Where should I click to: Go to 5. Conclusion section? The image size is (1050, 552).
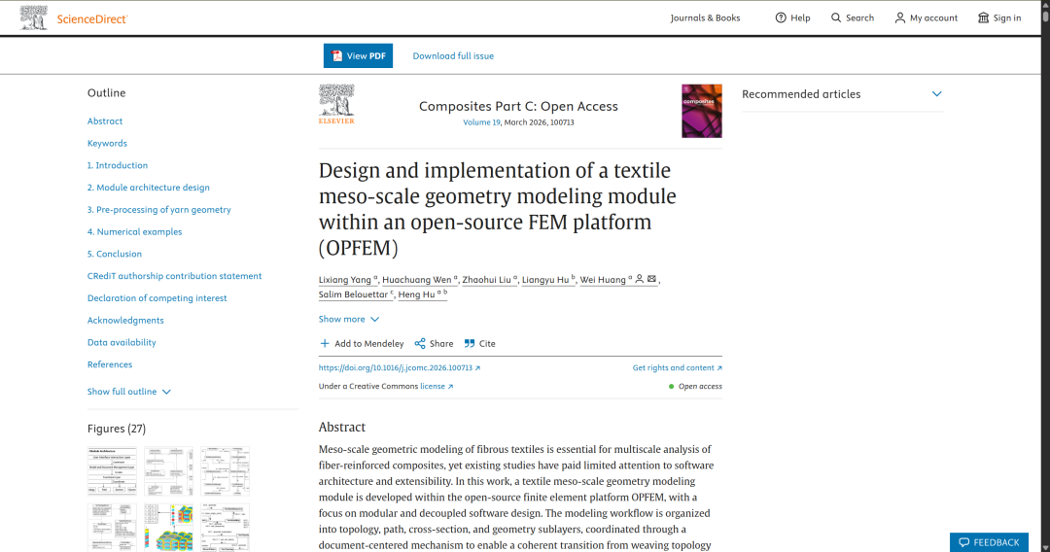(x=115, y=254)
